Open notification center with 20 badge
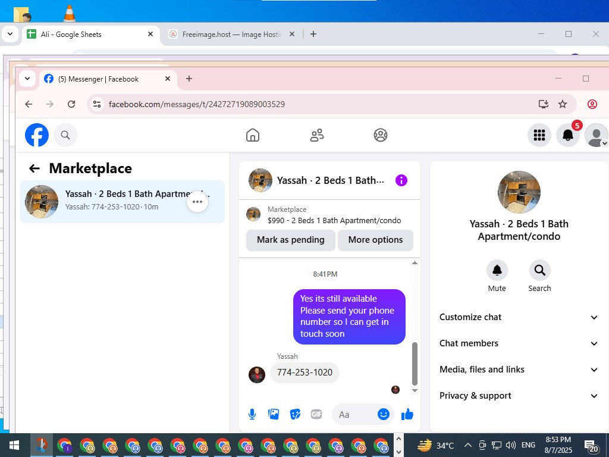The image size is (609, 457). pyautogui.click(x=592, y=445)
